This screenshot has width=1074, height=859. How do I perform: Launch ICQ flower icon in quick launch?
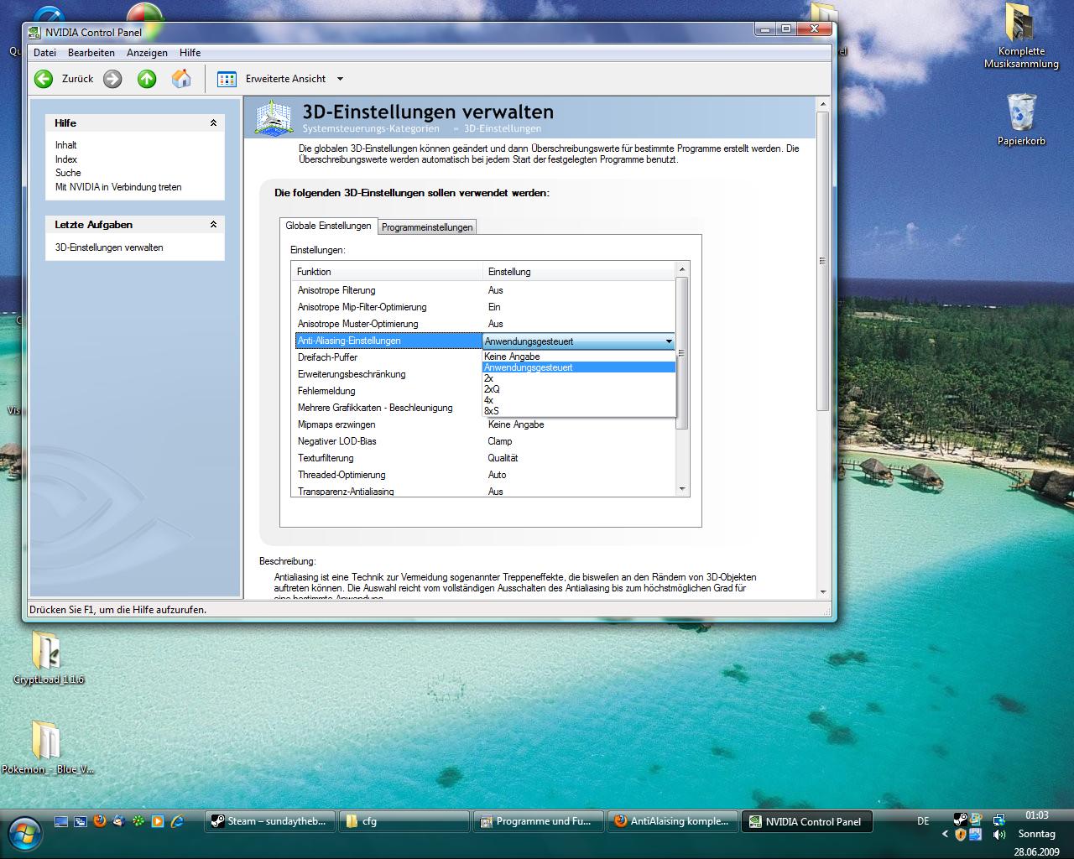(138, 821)
